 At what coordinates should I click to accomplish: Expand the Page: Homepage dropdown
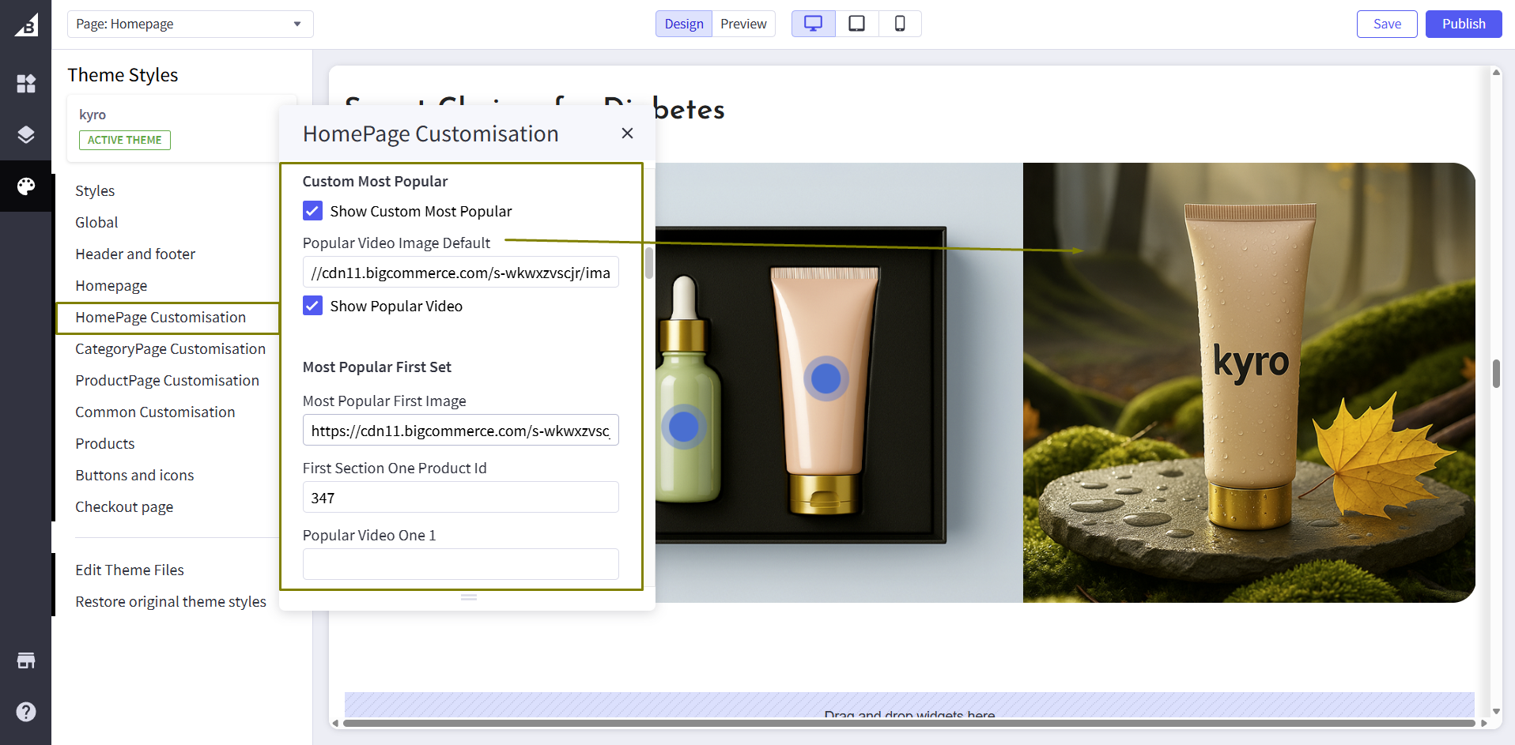pos(190,24)
